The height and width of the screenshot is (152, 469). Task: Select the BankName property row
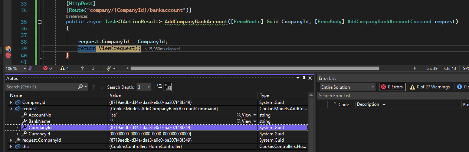(x=156, y=121)
